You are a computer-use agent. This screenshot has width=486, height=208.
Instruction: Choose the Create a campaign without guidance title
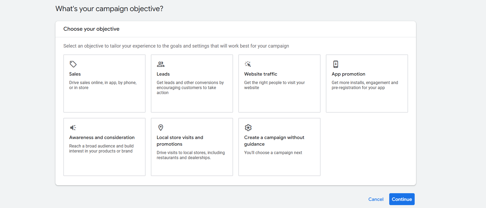[274, 141]
